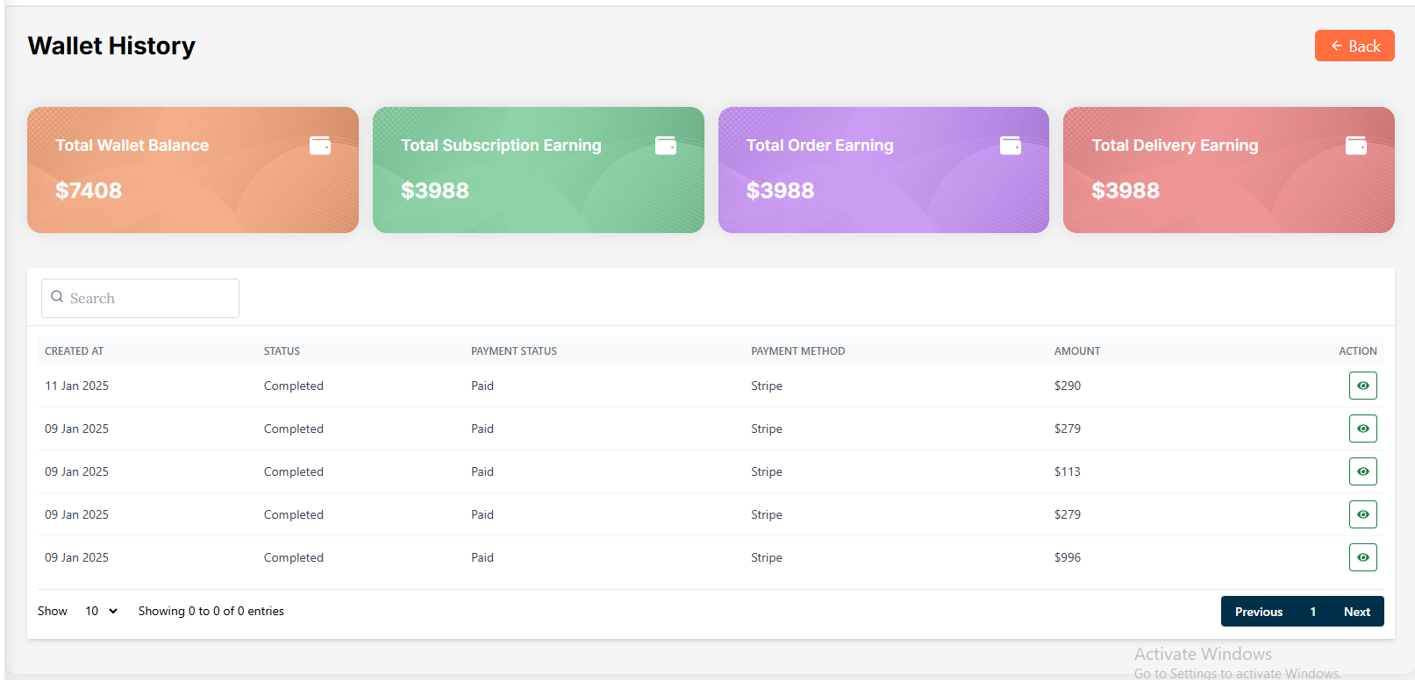Open the eye icon for first $279 row

(x=1362, y=429)
